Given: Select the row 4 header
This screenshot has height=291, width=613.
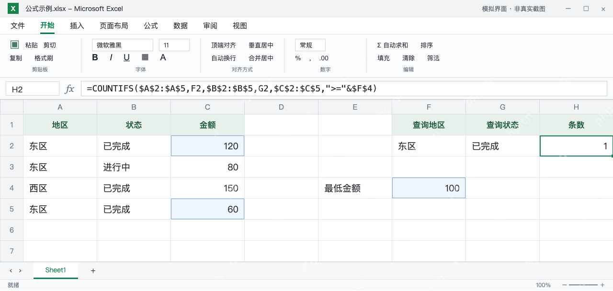Looking at the screenshot, I should pos(11,188).
